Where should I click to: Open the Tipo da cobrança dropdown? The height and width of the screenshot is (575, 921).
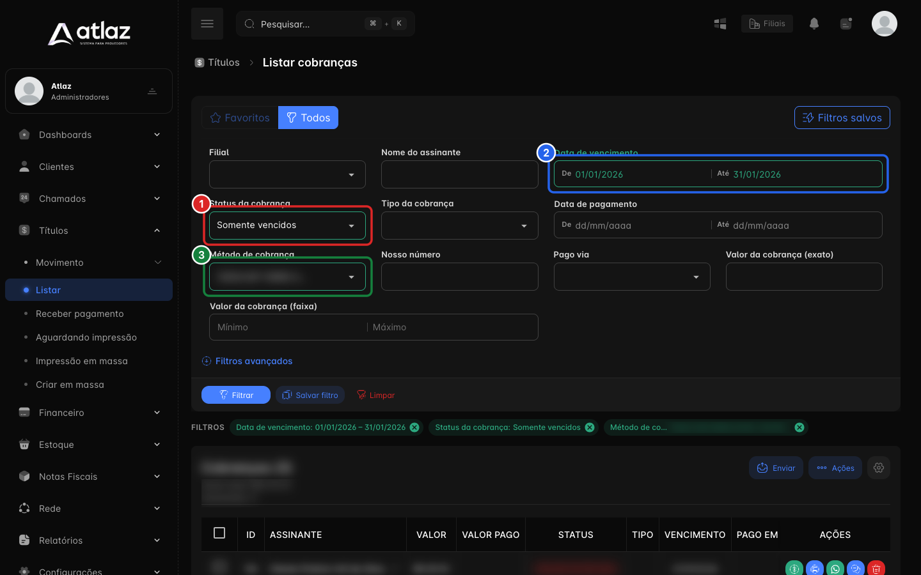click(x=460, y=226)
